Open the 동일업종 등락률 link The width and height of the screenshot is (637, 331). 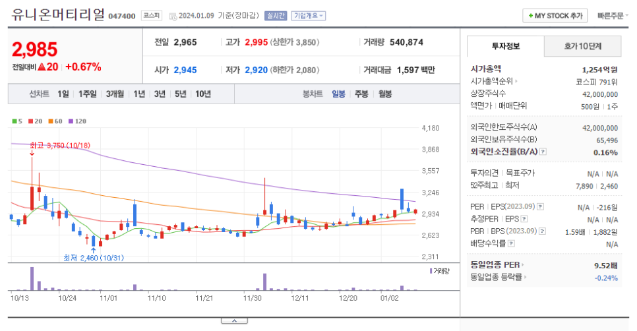(498, 278)
